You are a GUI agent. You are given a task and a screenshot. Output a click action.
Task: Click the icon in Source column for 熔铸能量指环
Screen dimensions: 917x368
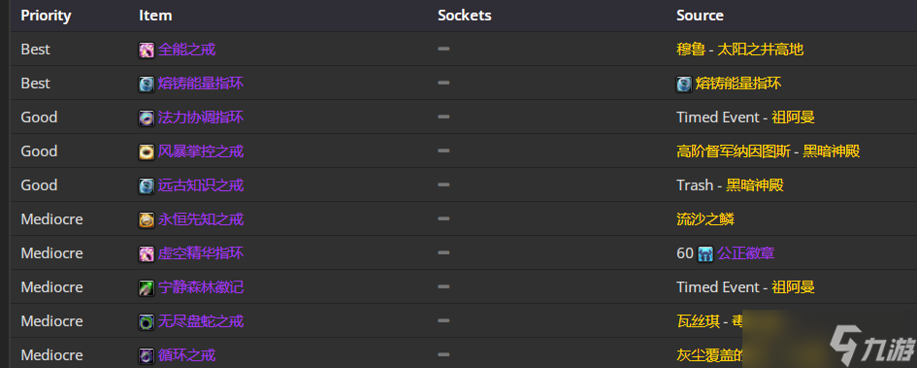coord(684,84)
